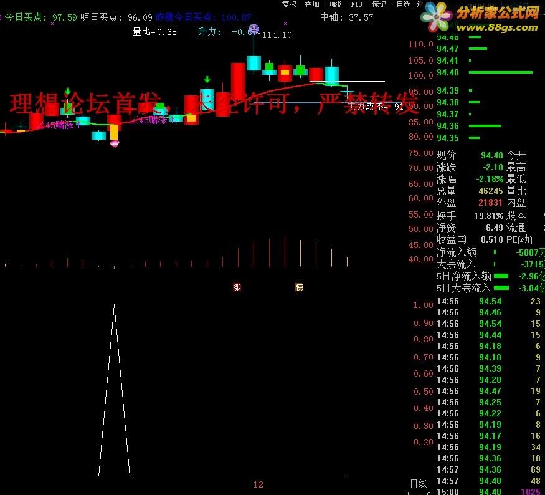The height and width of the screenshot is (495, 545).
Task: Click the 110.0 price axis label
Action: pyautogui.click(x=421, y=44)
